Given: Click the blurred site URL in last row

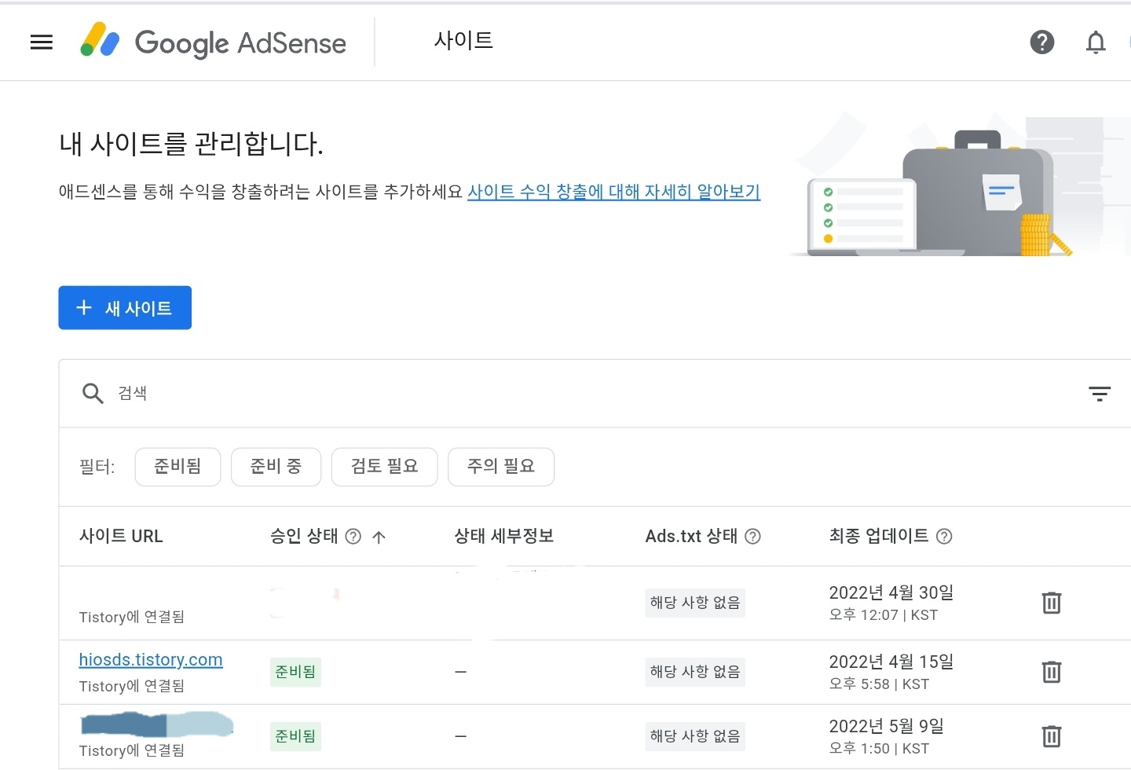Looking at the screenshot, I should coord(157,724).
